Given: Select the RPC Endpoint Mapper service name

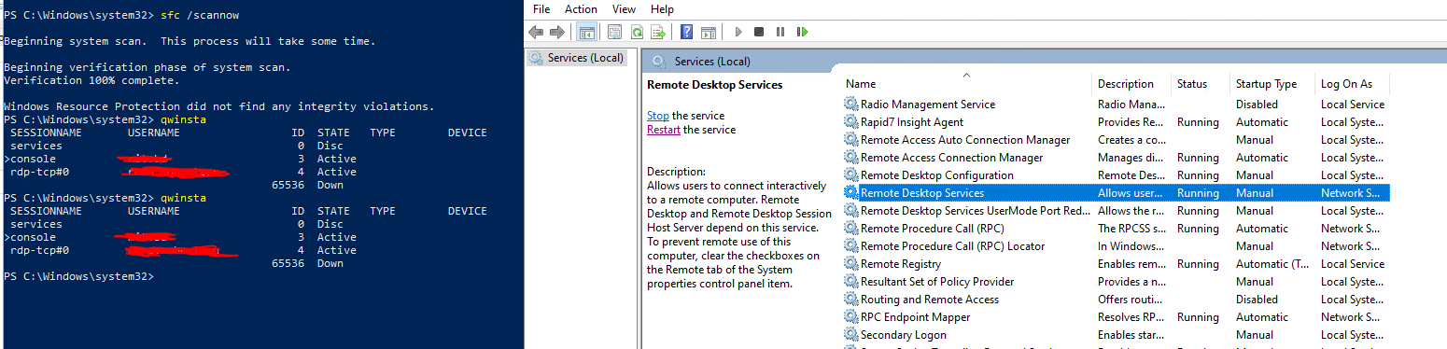Looking at the screenshot, I should coord(915,317).
